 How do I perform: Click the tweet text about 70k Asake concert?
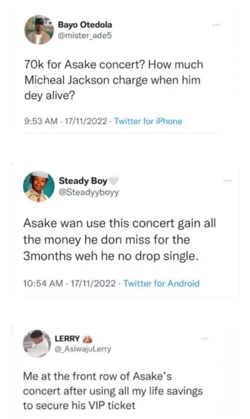tap(113, 80)
